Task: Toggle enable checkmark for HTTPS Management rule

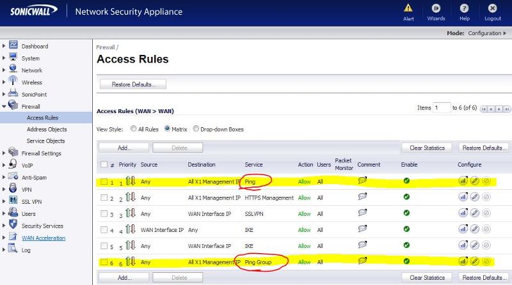Action: [406, 197]
